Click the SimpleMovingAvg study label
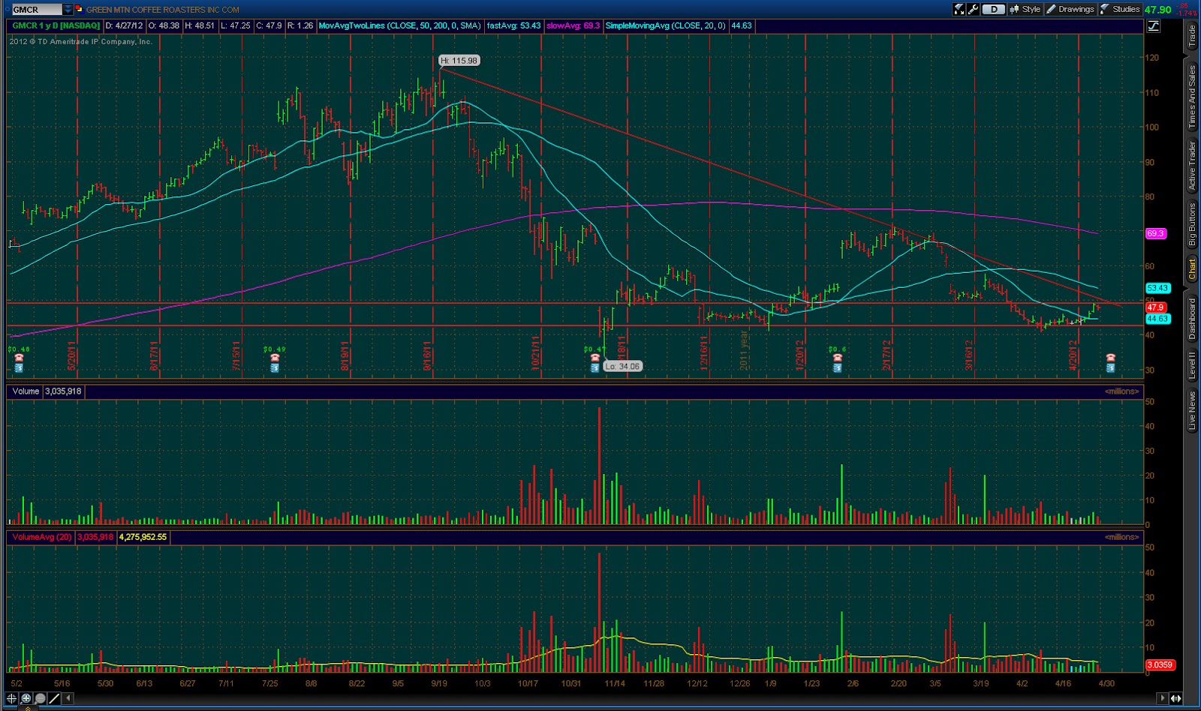The width and height of the screenshot is (1201, 711). (x=666, y=25)
